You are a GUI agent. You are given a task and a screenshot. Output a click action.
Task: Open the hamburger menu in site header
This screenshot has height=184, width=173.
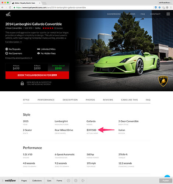(168, 14)
